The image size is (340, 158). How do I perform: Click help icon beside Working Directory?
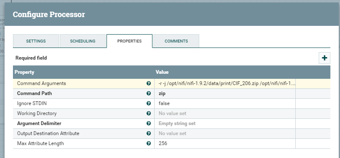point(149,113)
